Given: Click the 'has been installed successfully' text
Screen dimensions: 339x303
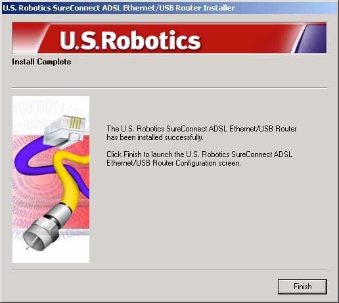Looking at the screenshot, I should click(155, 137).
